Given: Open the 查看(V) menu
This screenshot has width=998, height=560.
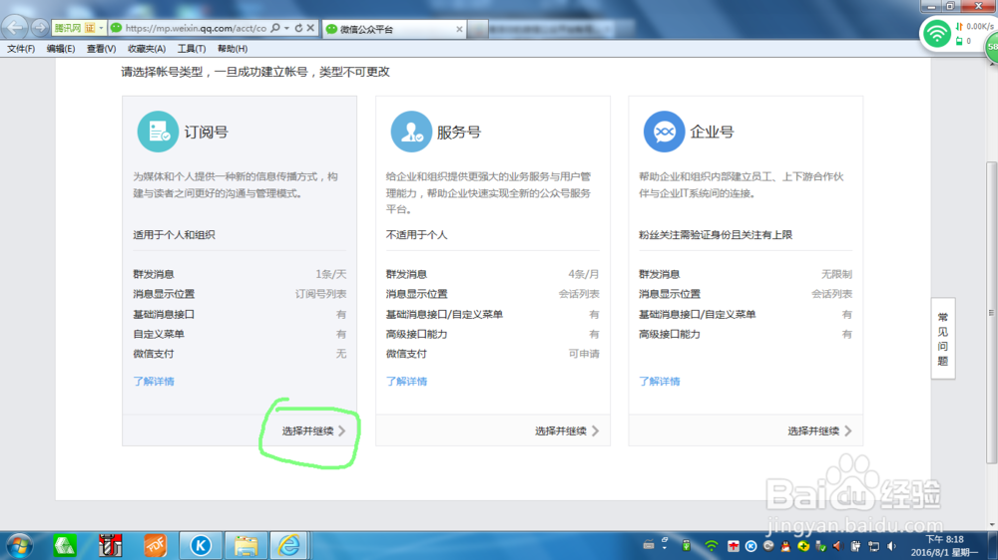Looking at the screenshot, I should click(101, 48).
